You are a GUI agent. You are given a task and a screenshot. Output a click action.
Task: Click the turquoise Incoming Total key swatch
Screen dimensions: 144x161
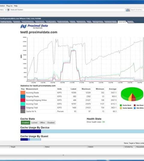pyautogui.click(x=23, y=104)
